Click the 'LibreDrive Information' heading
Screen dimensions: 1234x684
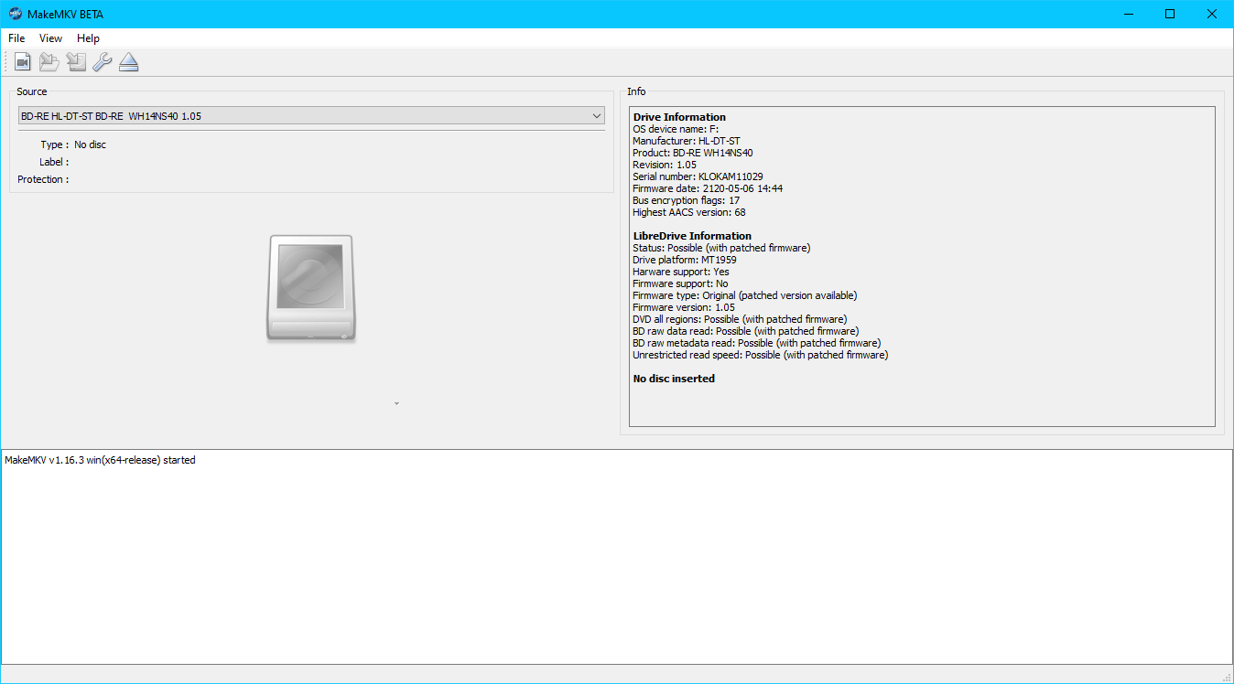coord(692,236)
